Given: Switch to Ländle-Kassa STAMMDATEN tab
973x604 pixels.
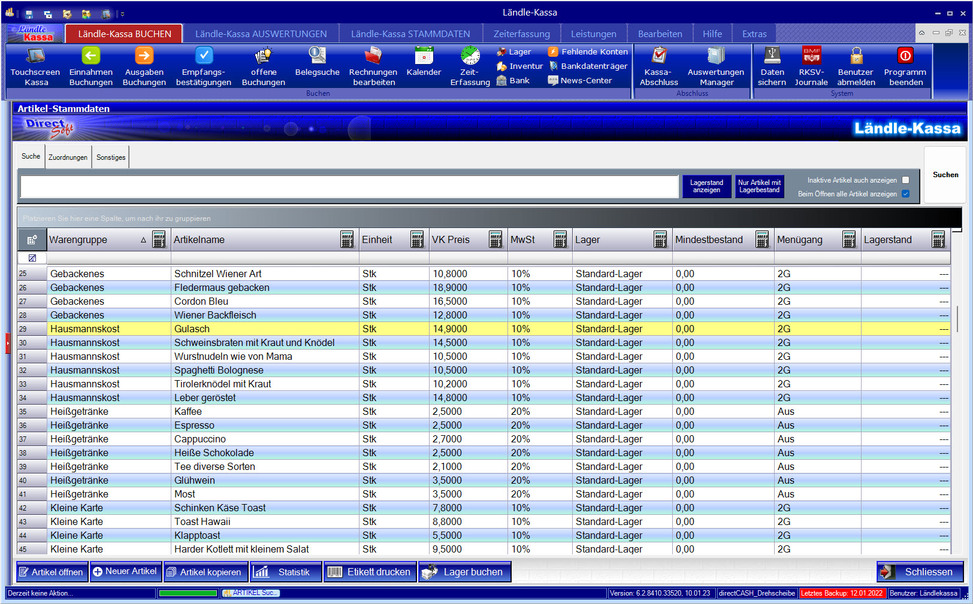Looking at the screenshot, I should coord(410,34).
